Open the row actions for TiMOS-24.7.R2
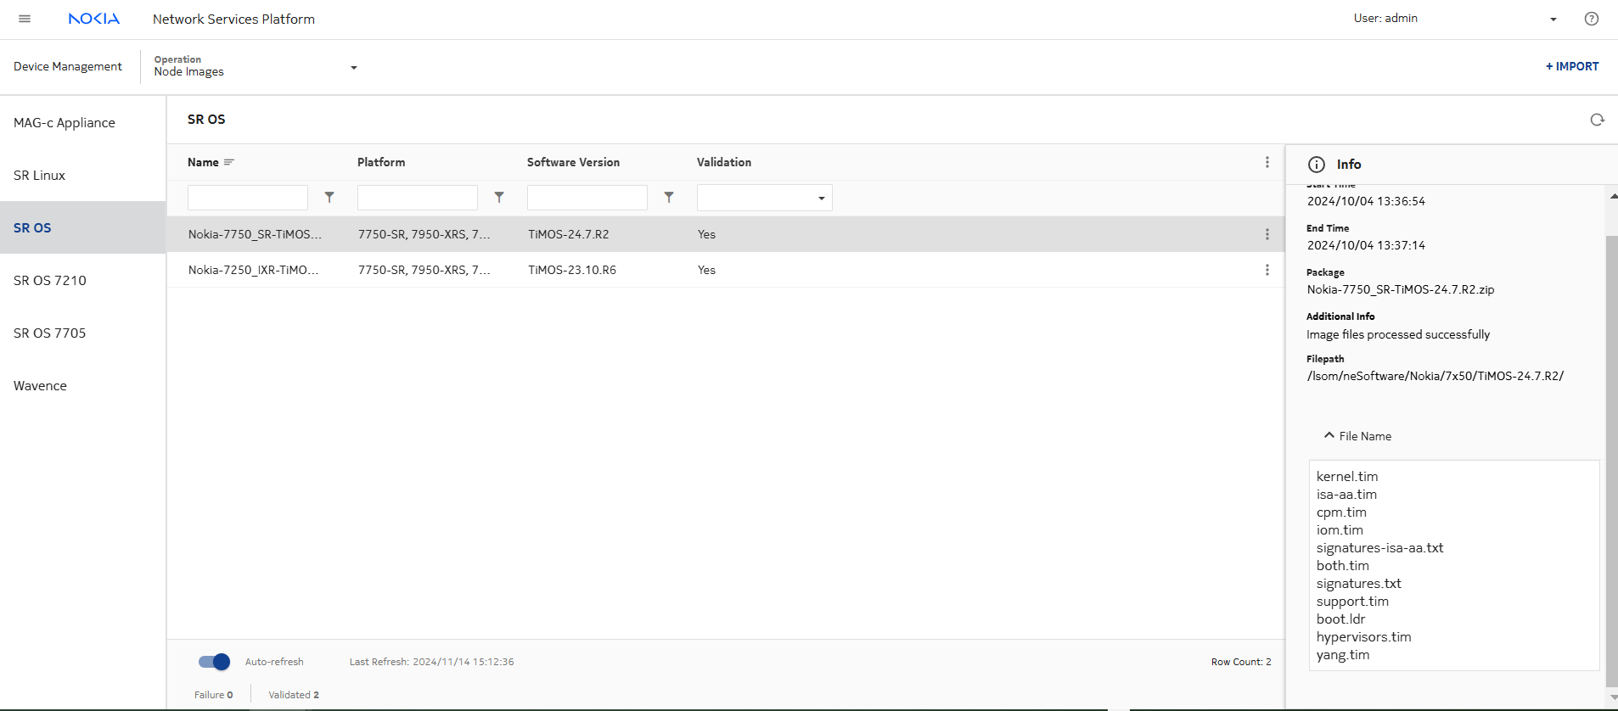 1267,234
